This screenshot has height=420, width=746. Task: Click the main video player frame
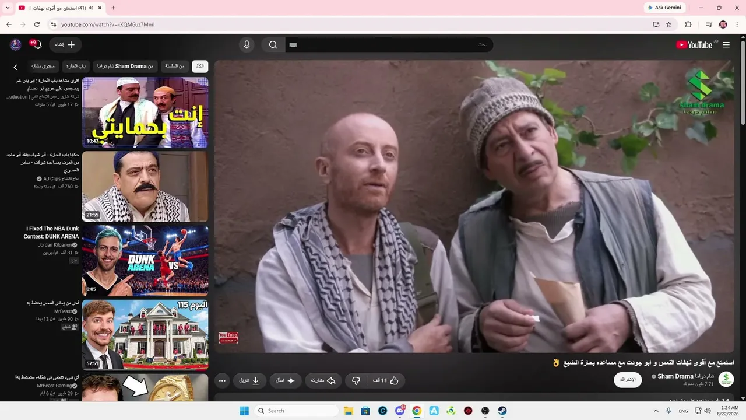coord(474,206)
